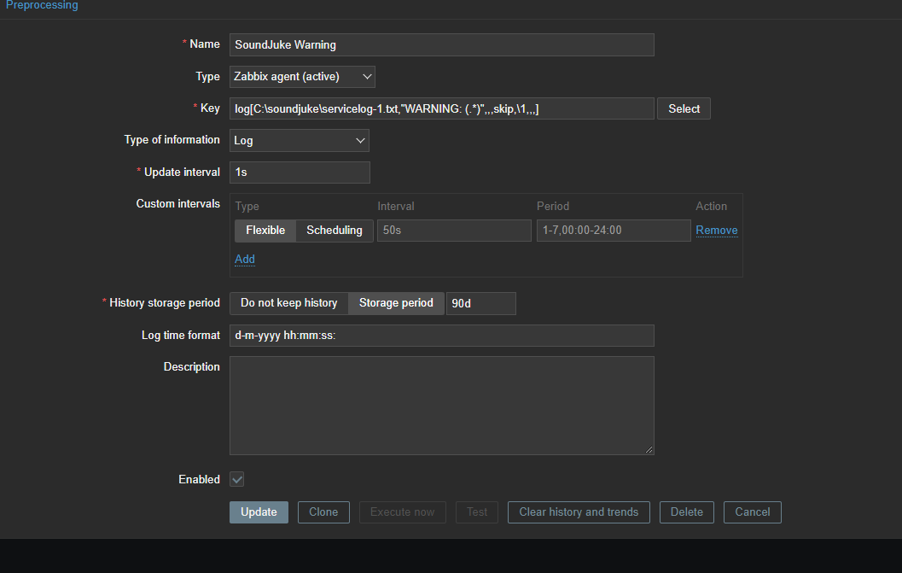Click the Name input field
Image resolution: width=902 pixels, height=573 pixels.
441,44
